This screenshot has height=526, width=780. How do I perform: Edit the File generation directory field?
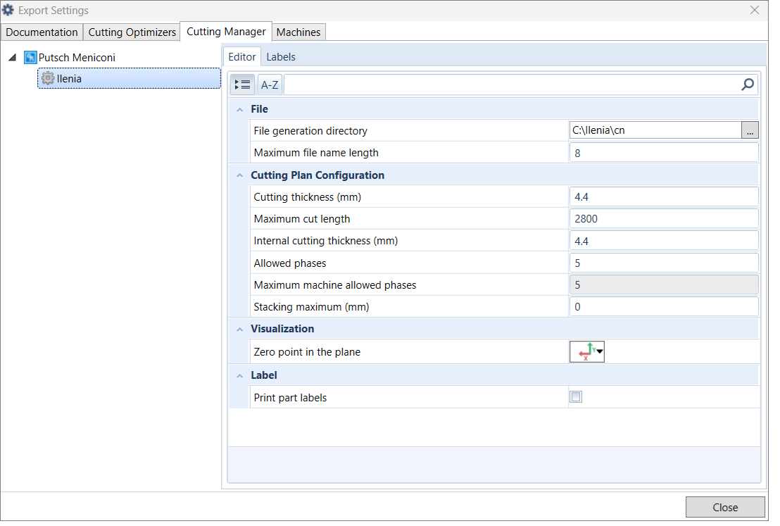pos(655,130)
